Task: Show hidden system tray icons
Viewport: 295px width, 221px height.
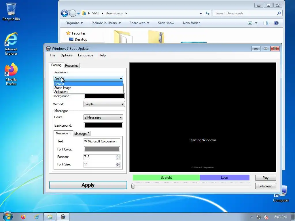Action: pyautogui.click(x=252, y=217)
